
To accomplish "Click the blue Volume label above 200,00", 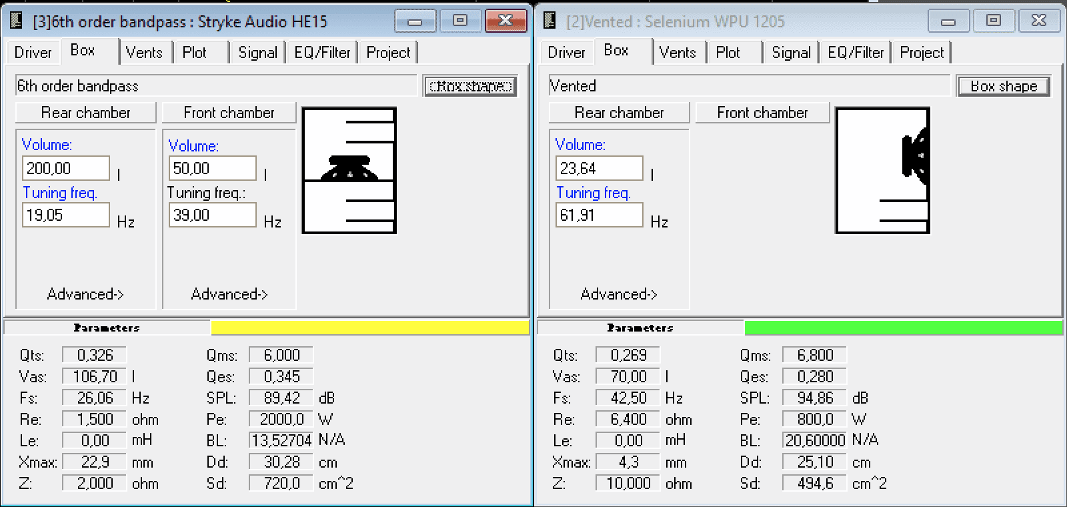I will point(47,145).
